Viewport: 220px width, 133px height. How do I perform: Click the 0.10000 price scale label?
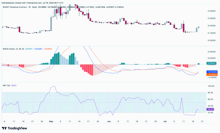(x=212, y=33)
